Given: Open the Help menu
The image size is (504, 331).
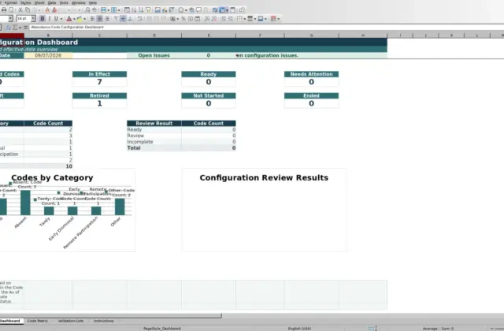Looking at the screenshot, I should (93, 2).
